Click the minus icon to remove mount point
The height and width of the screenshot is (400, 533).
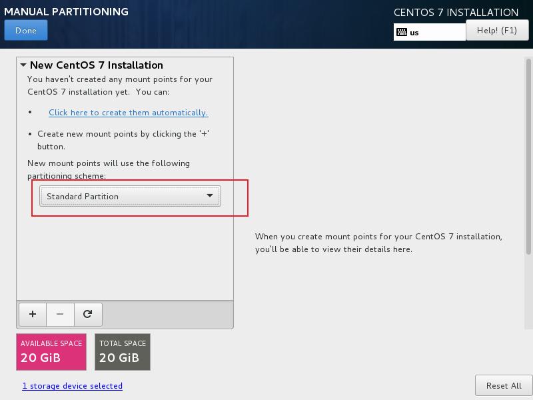pyautogui.click(x=60, y=314)
